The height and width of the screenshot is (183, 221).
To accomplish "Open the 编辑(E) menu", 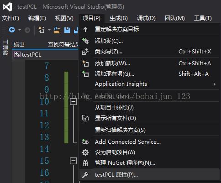I will point(37,18).
